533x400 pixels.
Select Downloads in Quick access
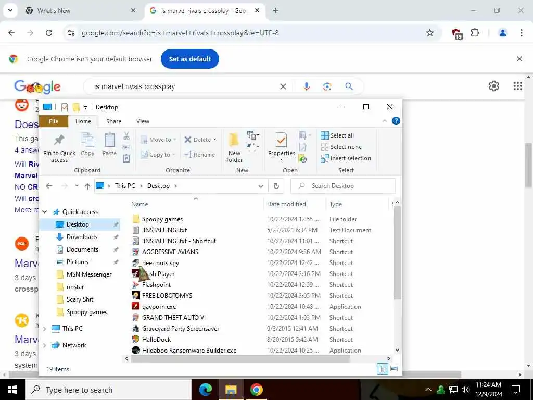[82, 237]
